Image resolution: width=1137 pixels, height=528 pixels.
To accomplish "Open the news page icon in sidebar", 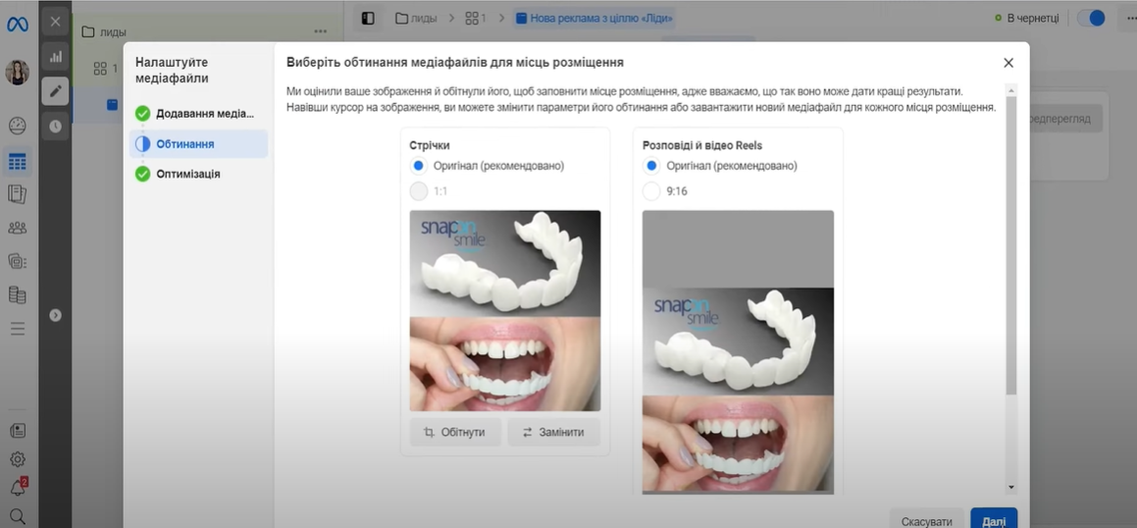I will pyautogui.click(x=18, y=430).
